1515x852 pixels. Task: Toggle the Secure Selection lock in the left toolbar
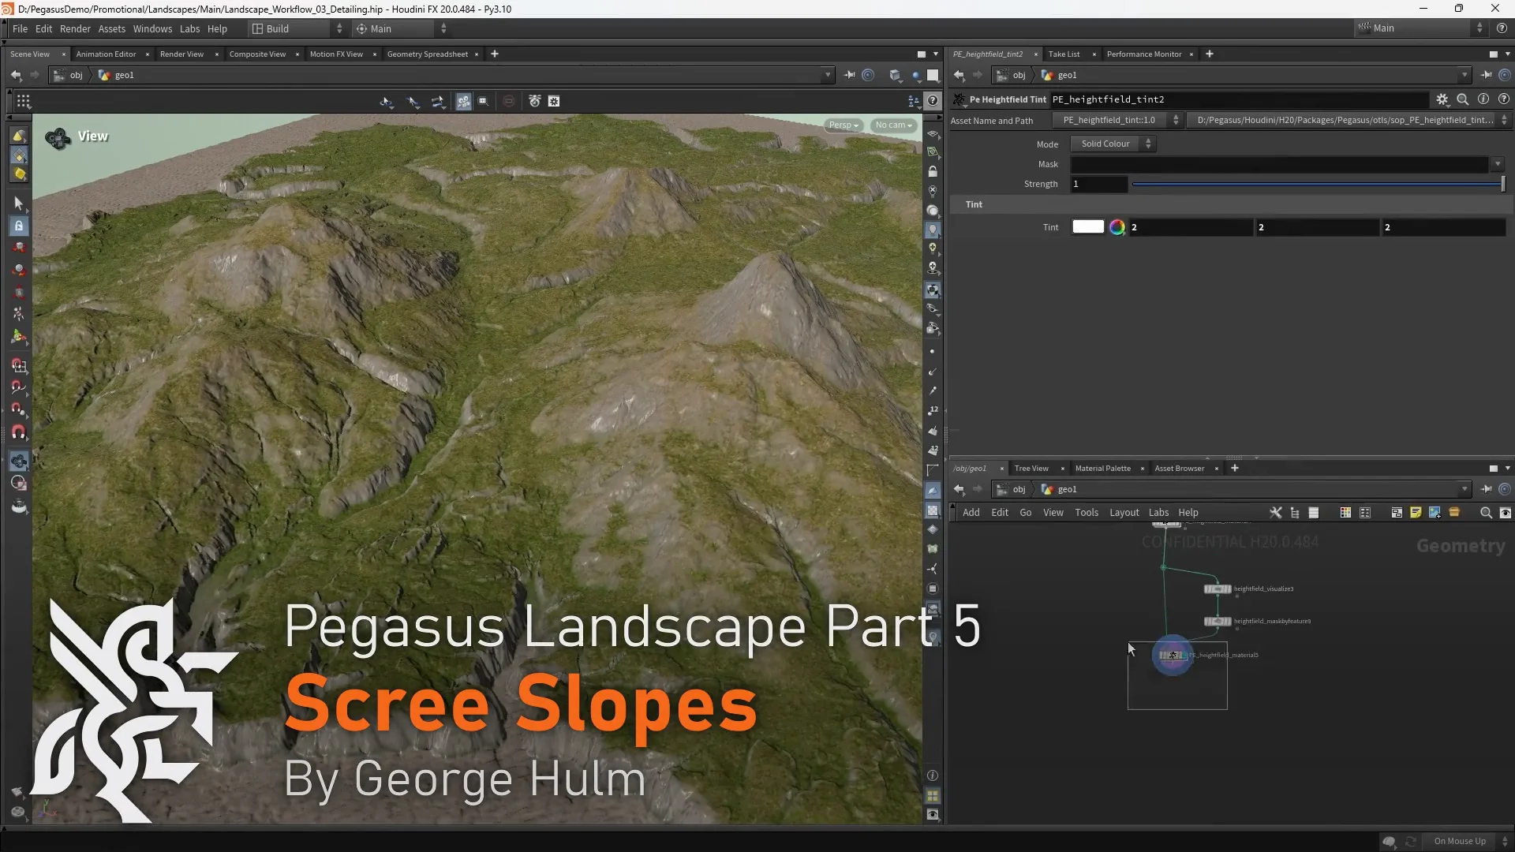click(19, 226)
